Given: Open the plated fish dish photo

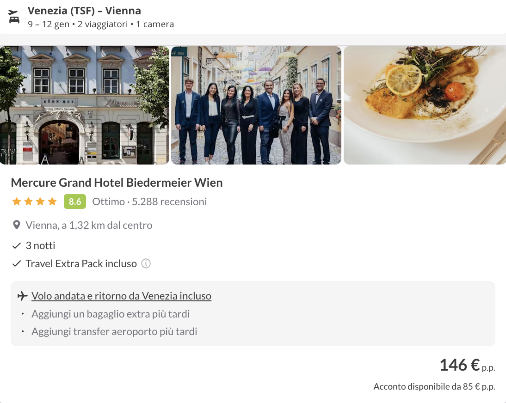Looking at the screenshot, I should (425, 105).
